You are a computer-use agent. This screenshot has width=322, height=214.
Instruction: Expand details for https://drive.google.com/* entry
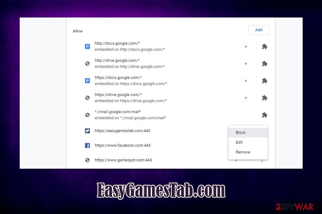coord(246,98)
